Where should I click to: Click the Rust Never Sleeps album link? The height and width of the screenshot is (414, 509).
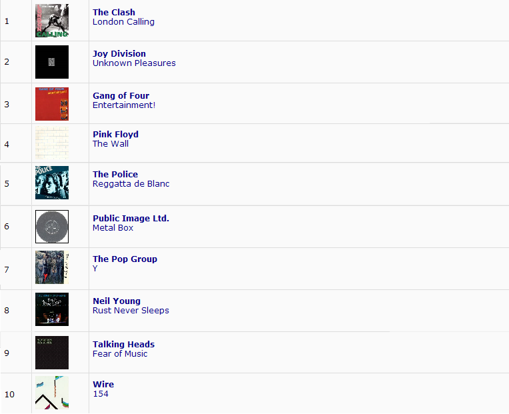131,311
